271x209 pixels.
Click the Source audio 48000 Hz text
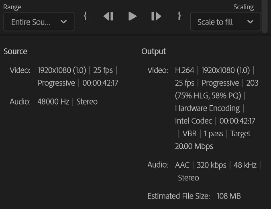click(x=53, y=102)
